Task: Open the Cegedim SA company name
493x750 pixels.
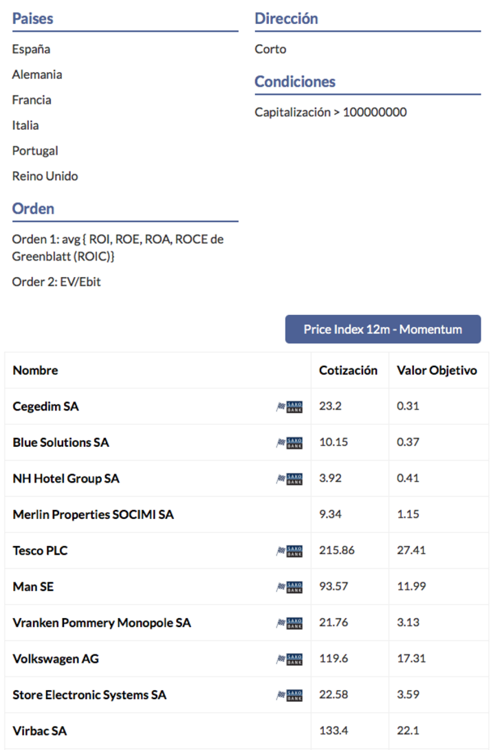Action: coord(45,406)
